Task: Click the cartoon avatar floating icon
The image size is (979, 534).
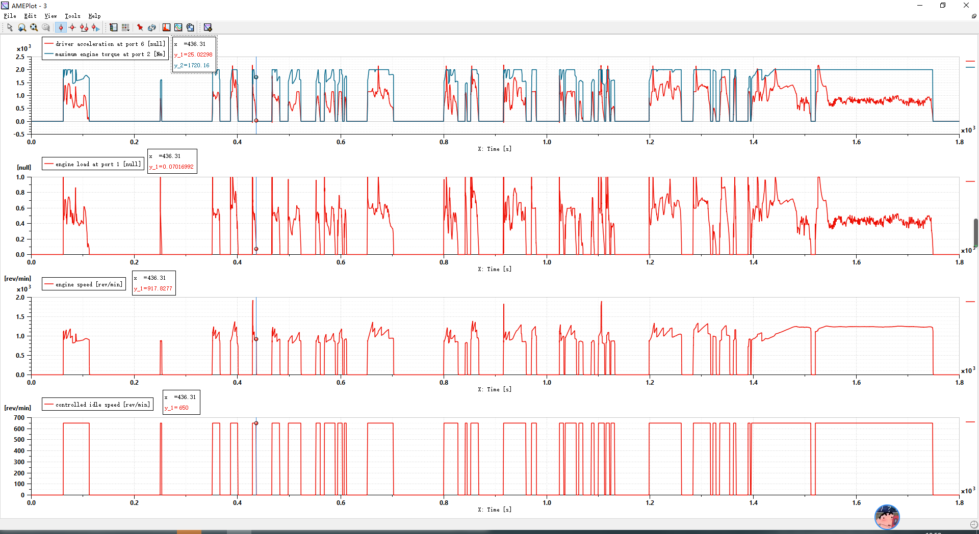Action: (x=887, y=517)
